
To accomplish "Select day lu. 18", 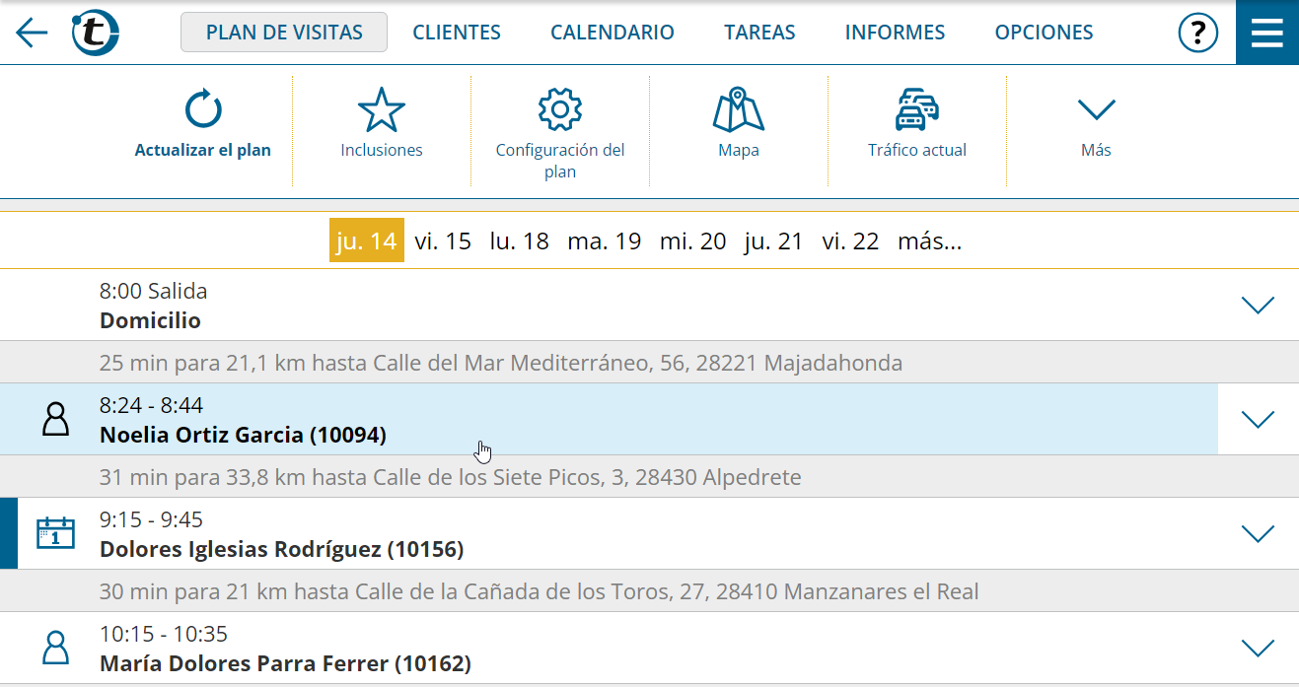I will [520, 241].
